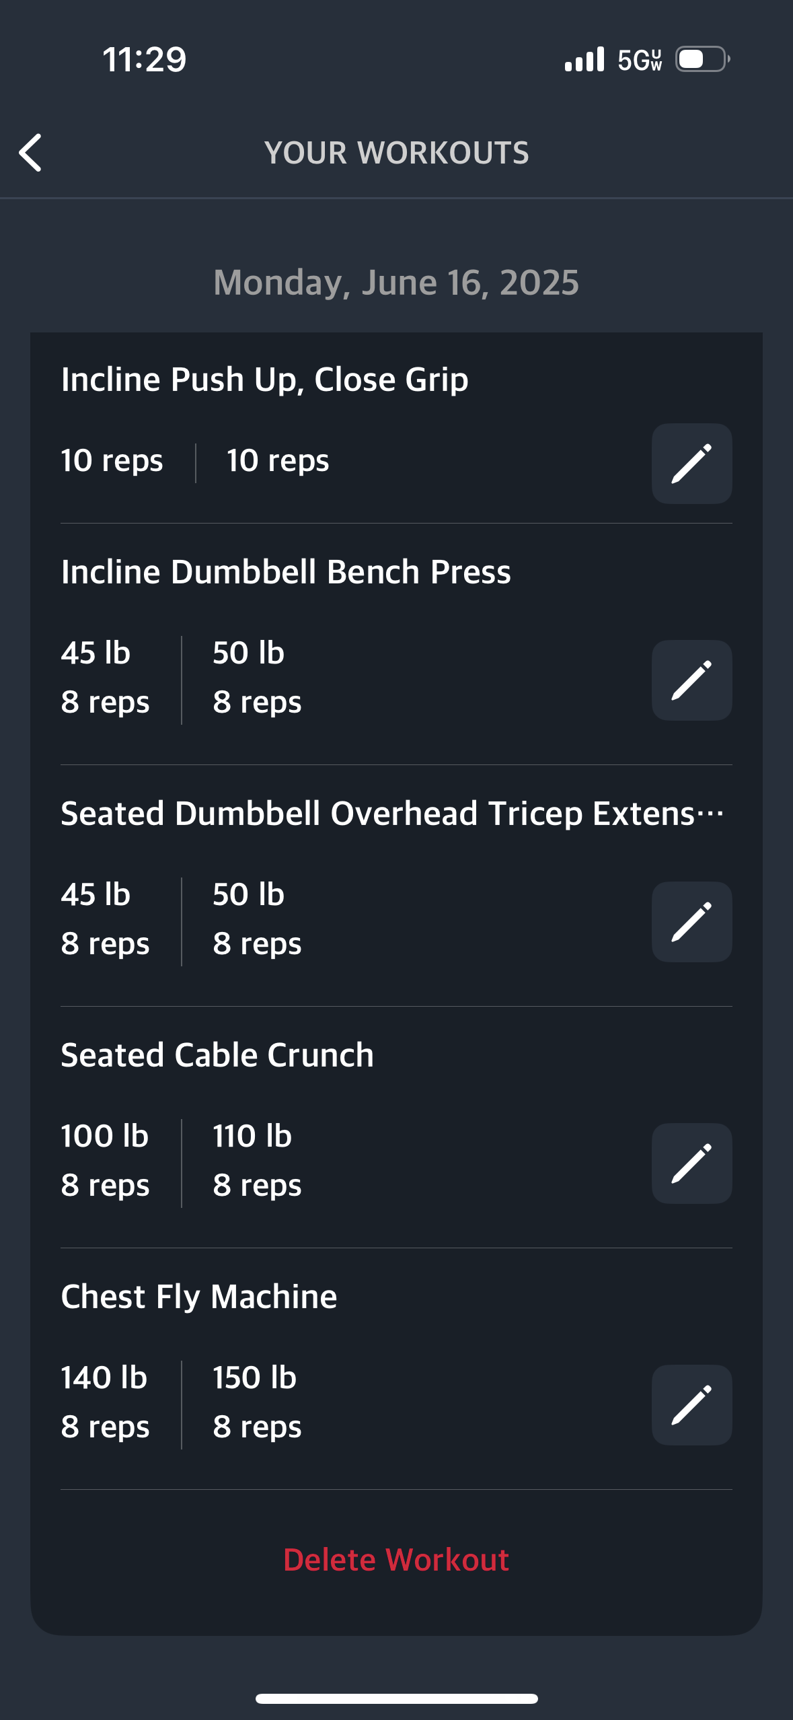Screen dimensions: 793x1720
Task: Open the Incline Push Up, Close Grip exercise
Action: tap(264, 380)
